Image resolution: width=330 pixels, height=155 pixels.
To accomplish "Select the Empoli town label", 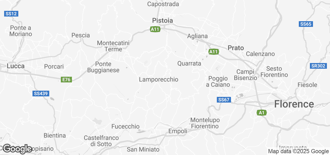I will (x=178, y=131).
